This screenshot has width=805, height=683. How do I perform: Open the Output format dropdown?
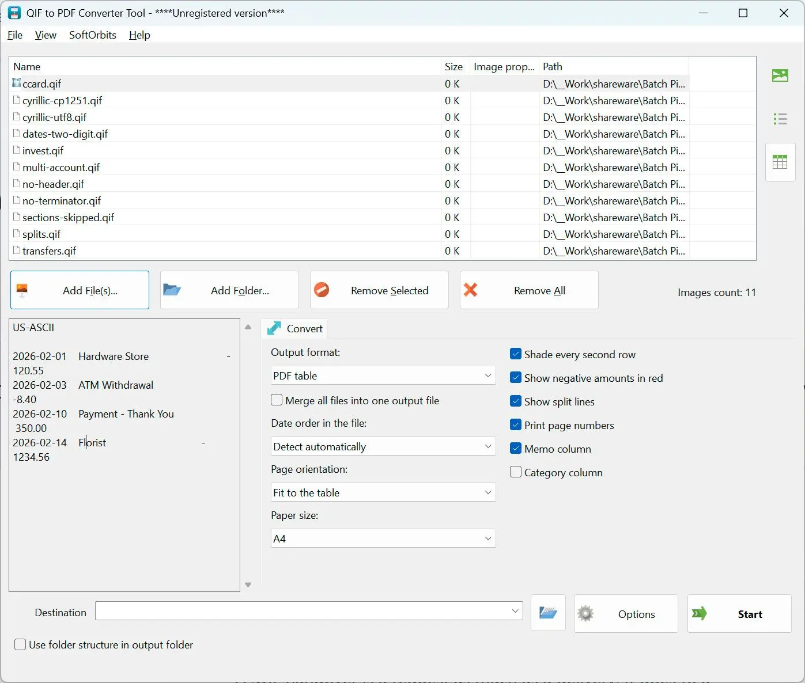click(383, 375)
